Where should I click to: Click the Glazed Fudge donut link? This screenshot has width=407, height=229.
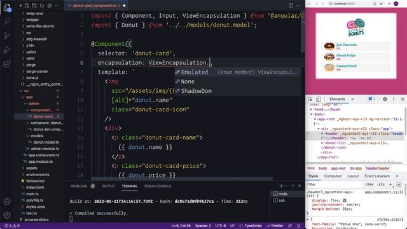point(346,55)
